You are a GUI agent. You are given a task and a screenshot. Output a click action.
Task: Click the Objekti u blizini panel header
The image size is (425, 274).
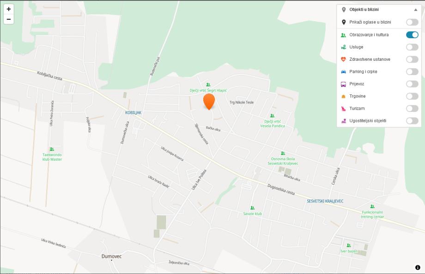pos(379,10)
